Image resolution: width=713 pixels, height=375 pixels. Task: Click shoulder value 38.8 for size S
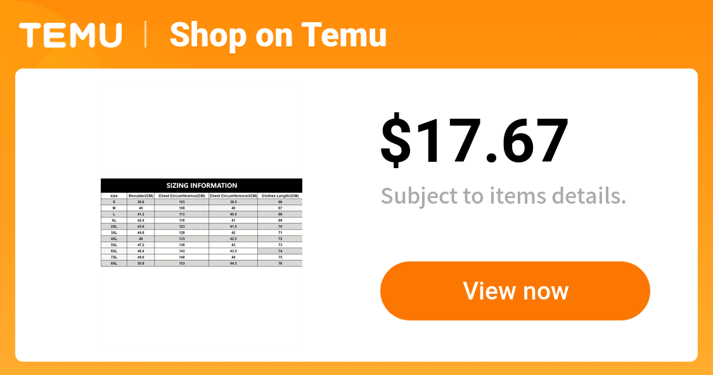click(x=141, y=202)
